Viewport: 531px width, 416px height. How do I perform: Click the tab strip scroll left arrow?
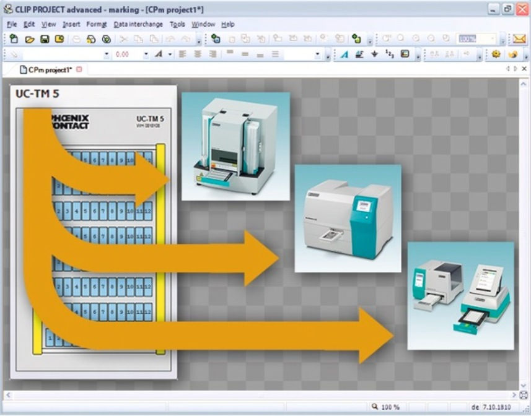click(x=507, y=69)
